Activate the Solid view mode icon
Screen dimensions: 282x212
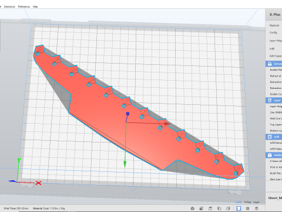pyautogui.click(x=239, y=208)
